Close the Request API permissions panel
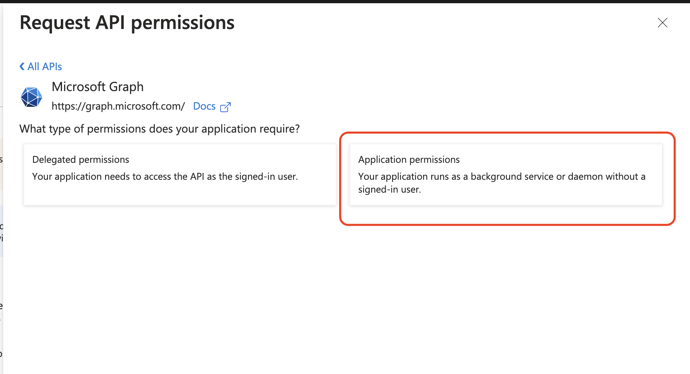Image resolution: width=690 pixels, height=374 pixels. point(662,23)
